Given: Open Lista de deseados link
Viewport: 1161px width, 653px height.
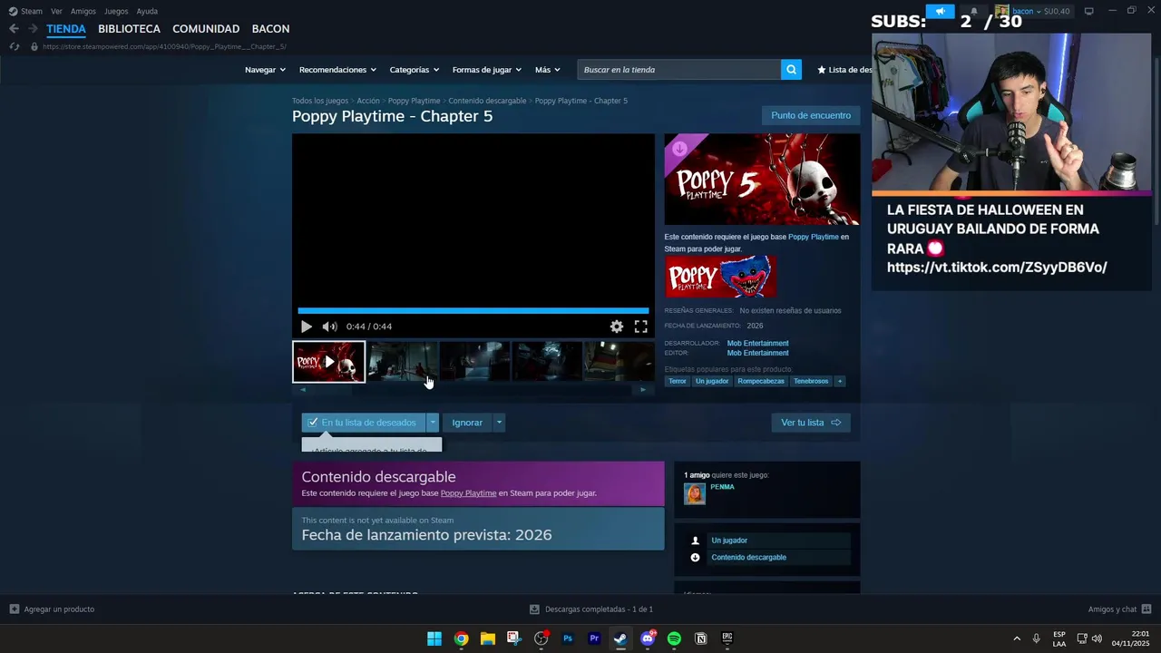Looking at the screenshot, I should tap(844, 70).
